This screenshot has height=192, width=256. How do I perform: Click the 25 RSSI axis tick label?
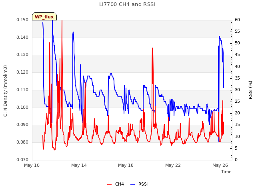pos(237,101)
